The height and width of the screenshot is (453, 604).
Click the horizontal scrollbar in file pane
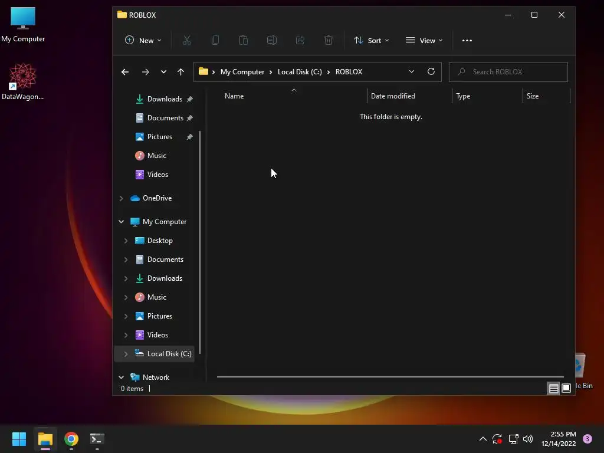[x=390, y=377]
